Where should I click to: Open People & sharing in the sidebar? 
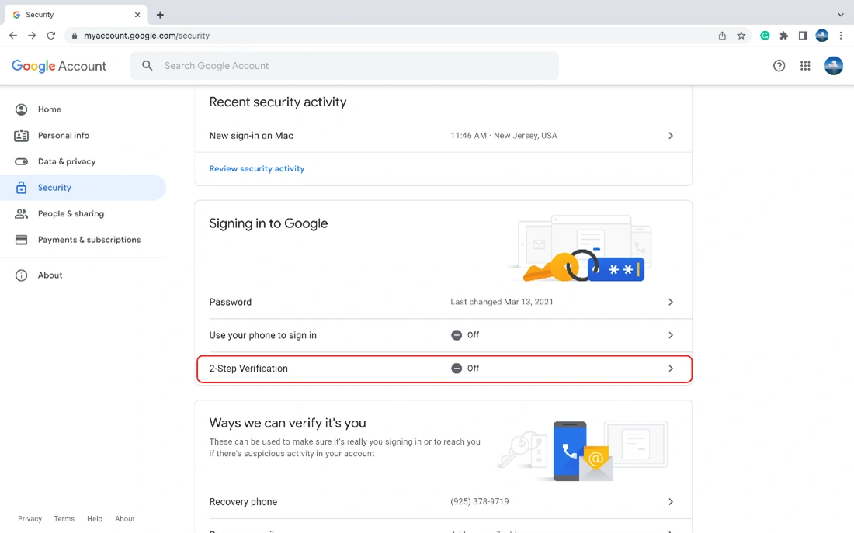pos(83,214)
